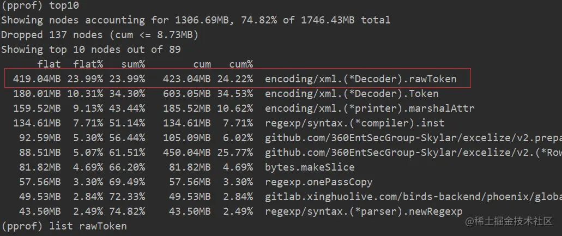Click the "(pprof) list rawToken" command line
Screen dimensions: 562x236
(64, 226)
